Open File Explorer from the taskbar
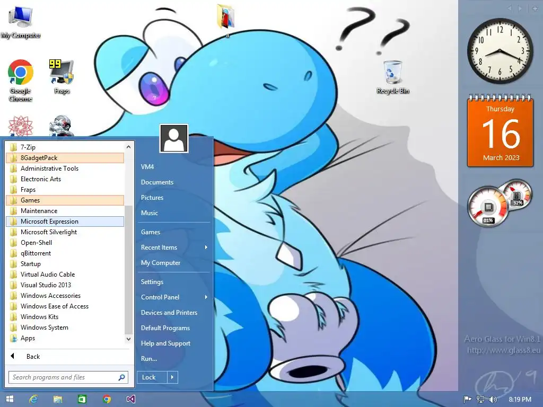543x407 pixels. [57, 399]
